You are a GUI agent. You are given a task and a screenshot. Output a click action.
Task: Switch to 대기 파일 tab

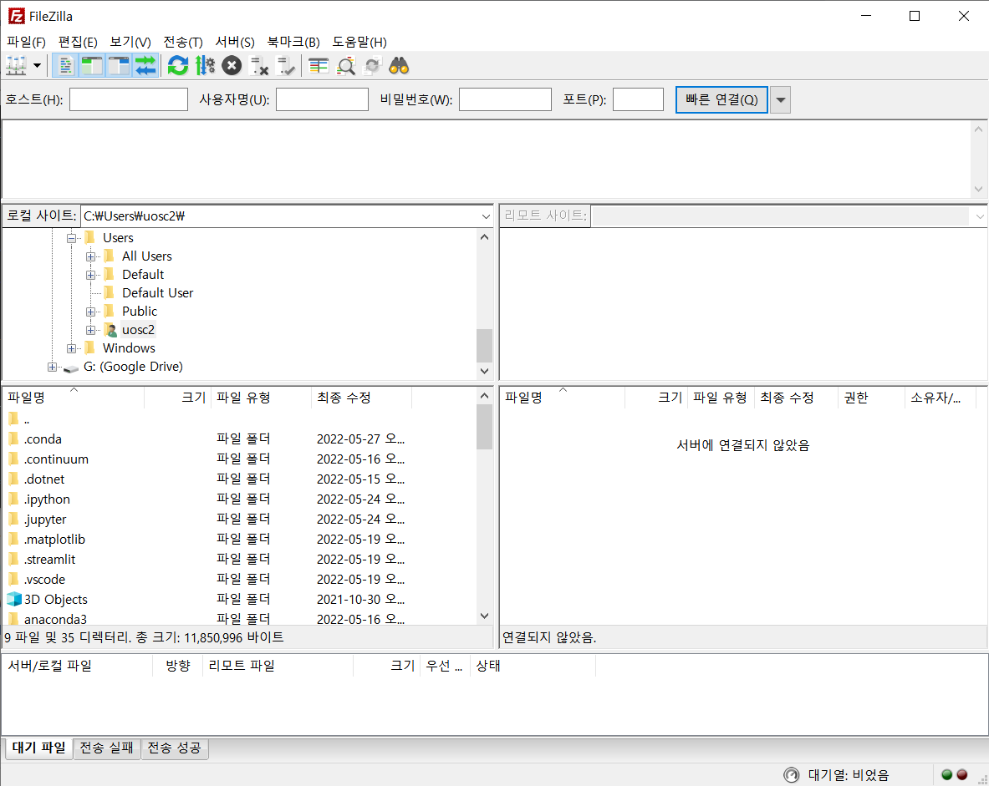39,748
